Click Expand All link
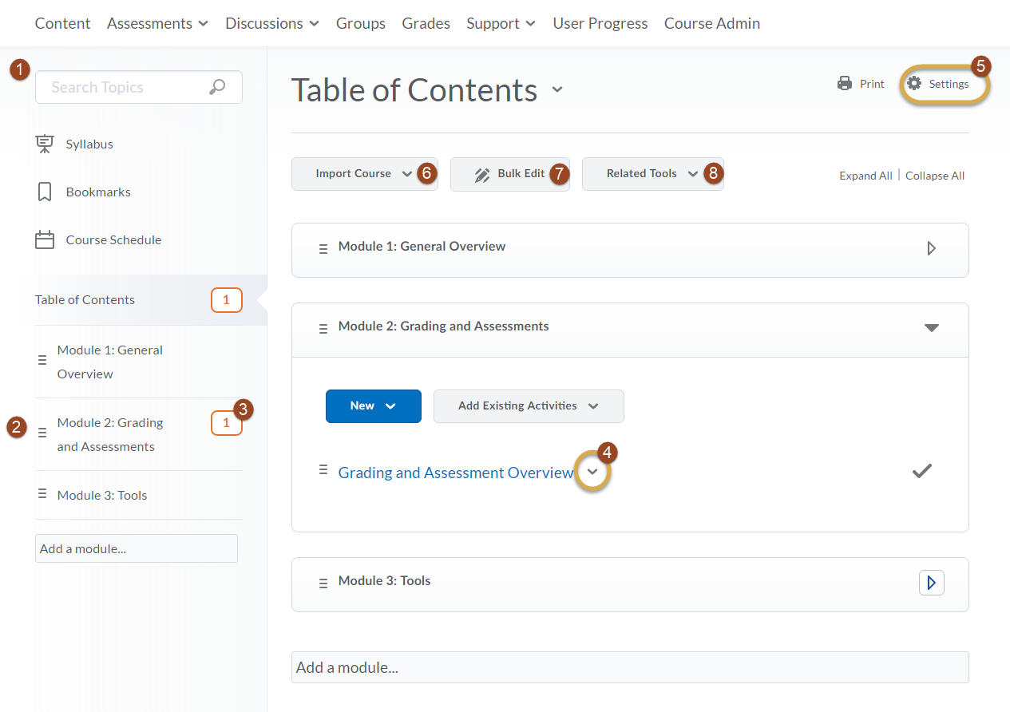The height and width of the screenshot is (712, 1010). [x=865, y=176]
